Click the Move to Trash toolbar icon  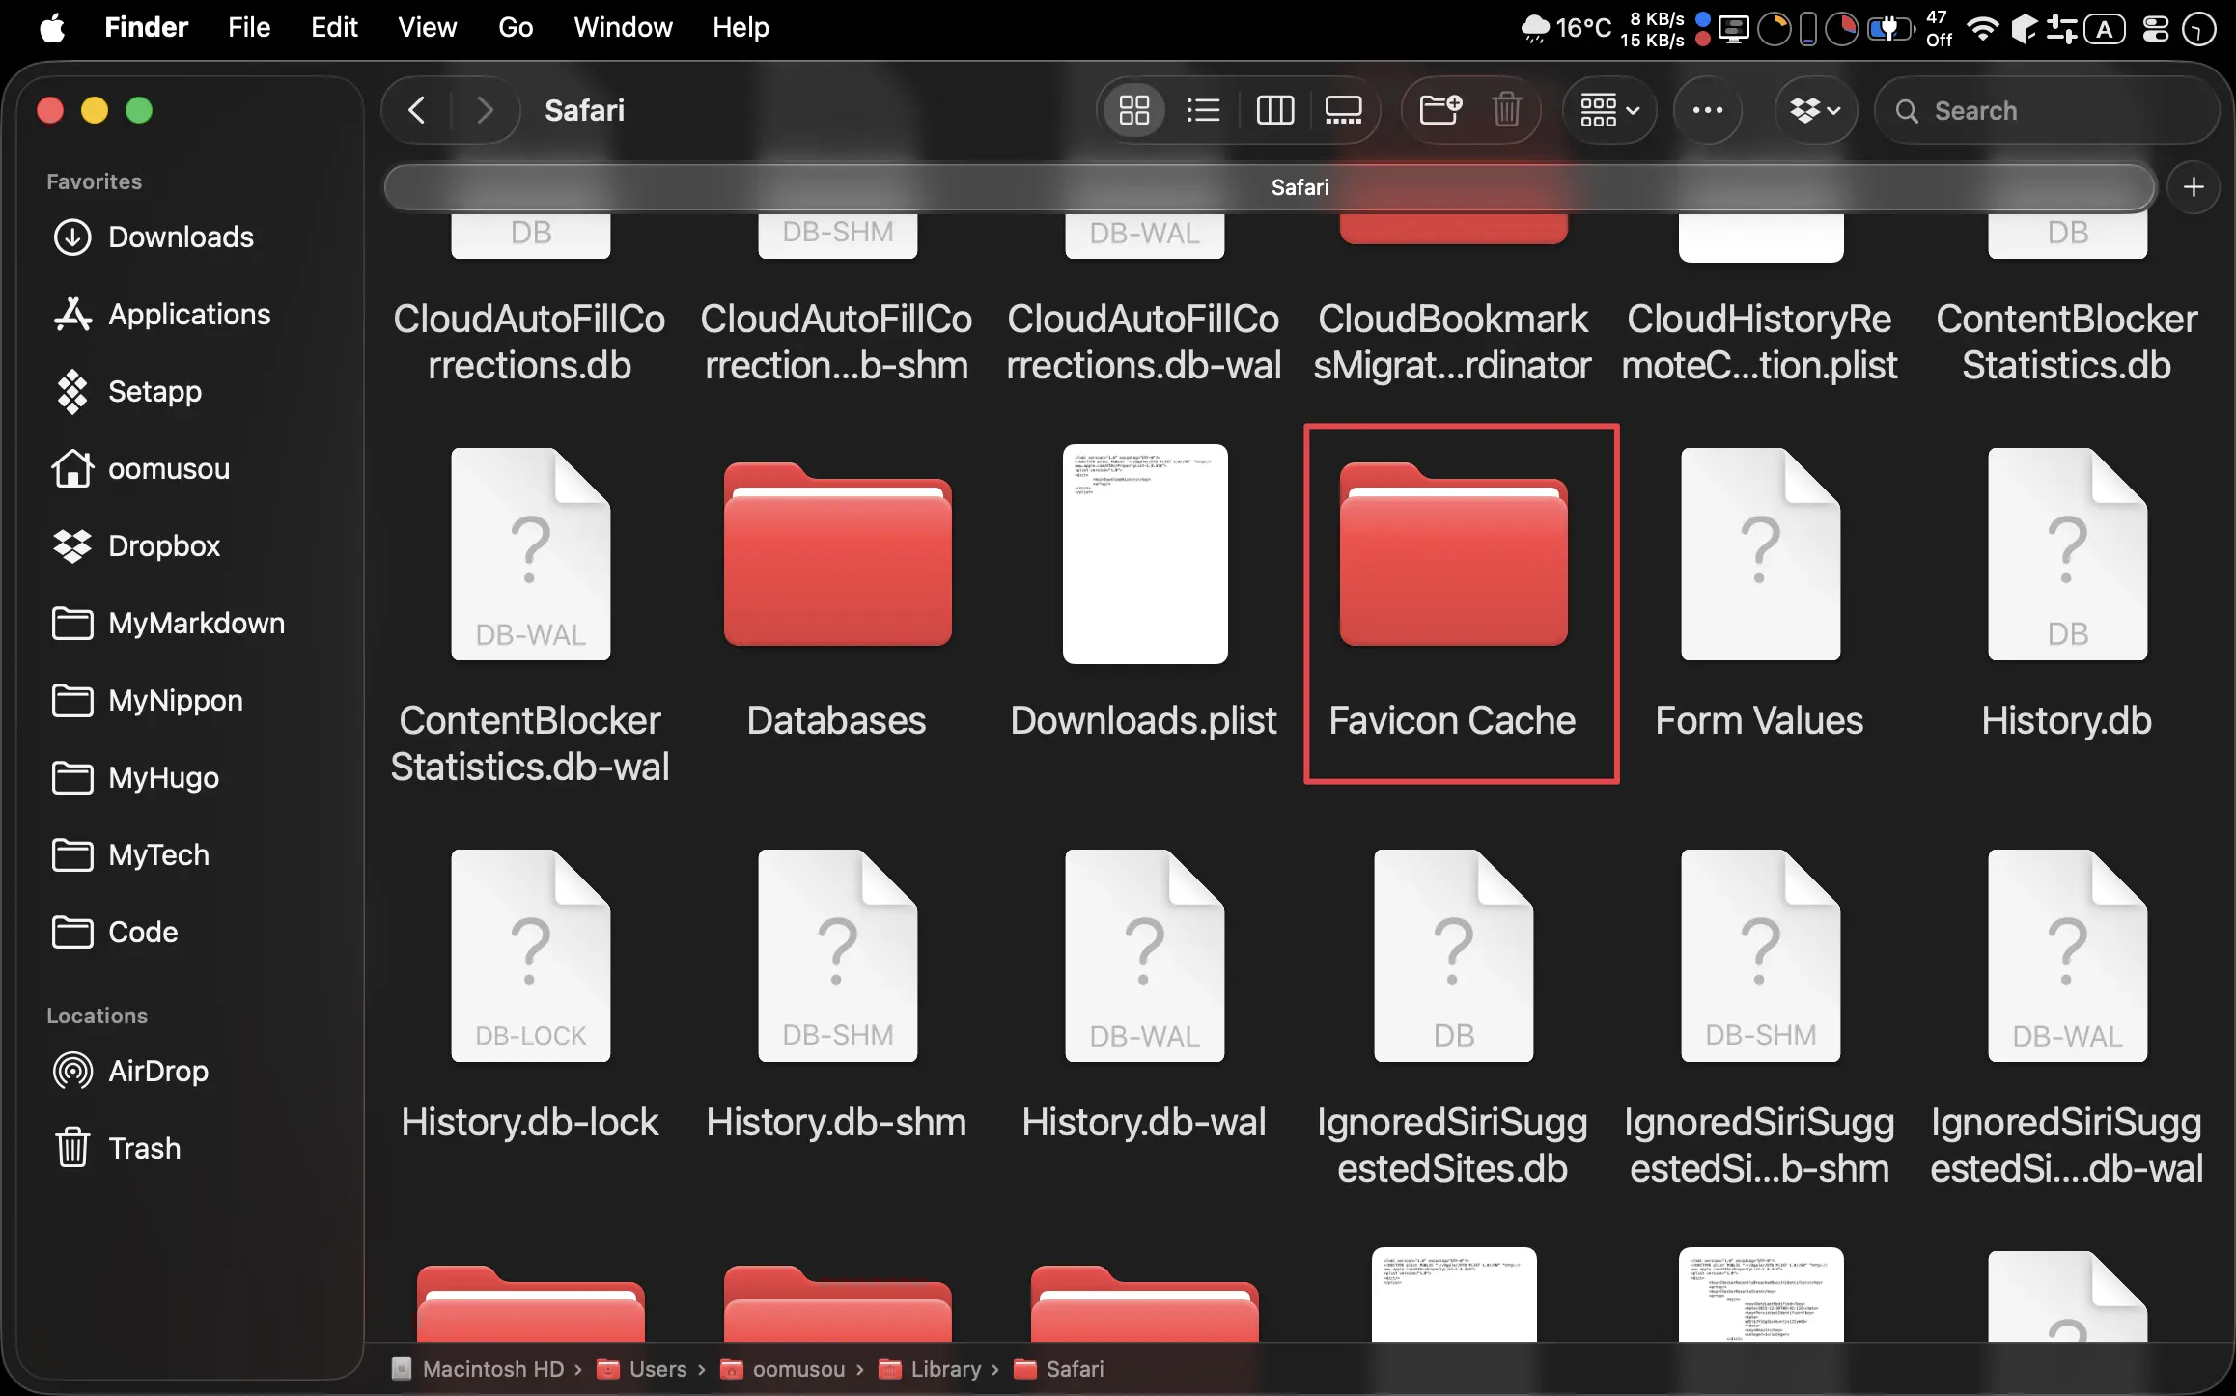click(x=1508, y=110)
